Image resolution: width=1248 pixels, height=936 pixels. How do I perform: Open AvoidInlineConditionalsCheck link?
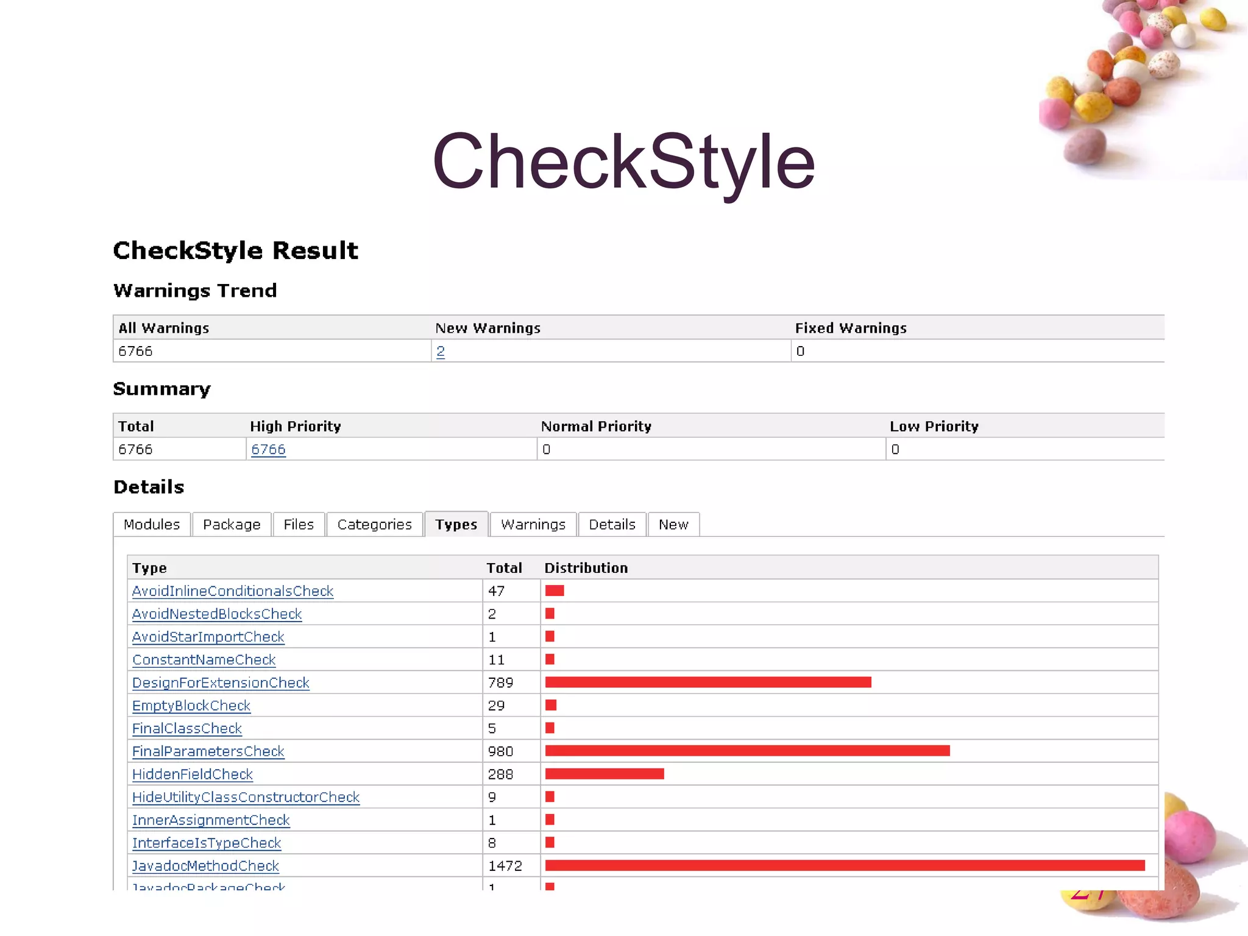click(x=233, y=590)
